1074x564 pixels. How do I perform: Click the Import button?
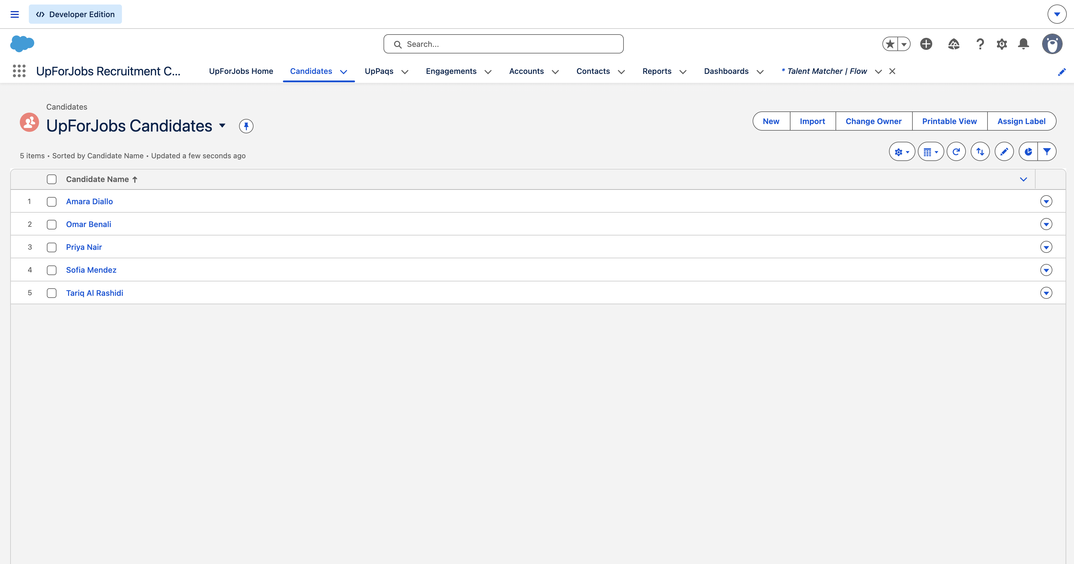[x=813, y=121]
